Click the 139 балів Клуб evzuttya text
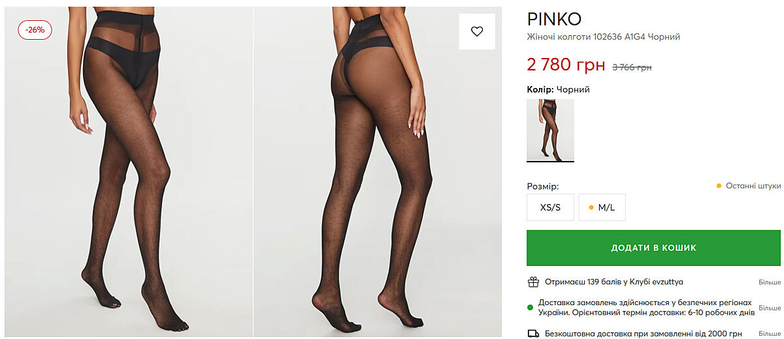The height and width of the screenshot is (339, 784). (x=614, y=282)
